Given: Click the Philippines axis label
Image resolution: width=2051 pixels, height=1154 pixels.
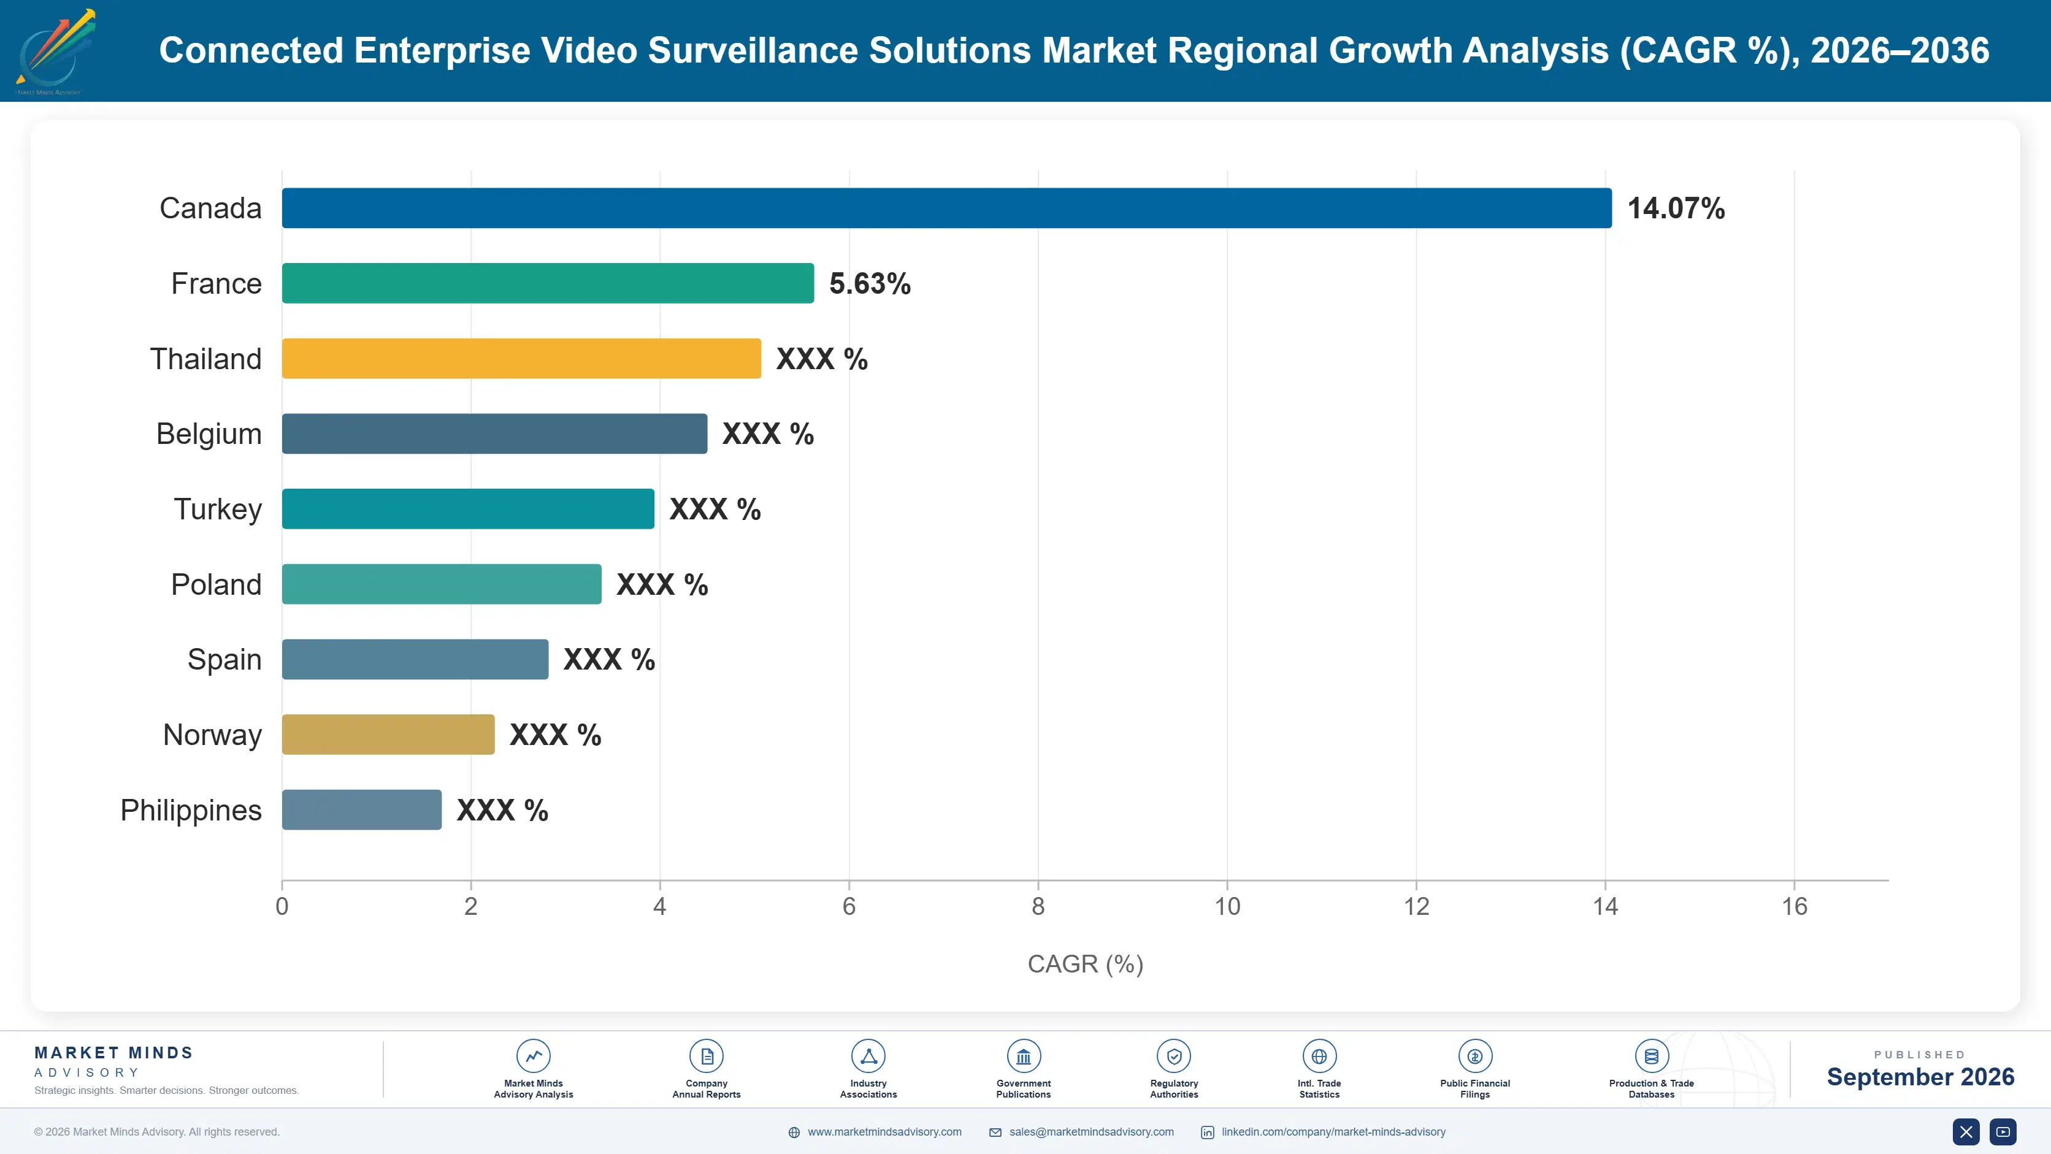Looking at the screenshot, I should pyautogui.click(x=191, y=810).
